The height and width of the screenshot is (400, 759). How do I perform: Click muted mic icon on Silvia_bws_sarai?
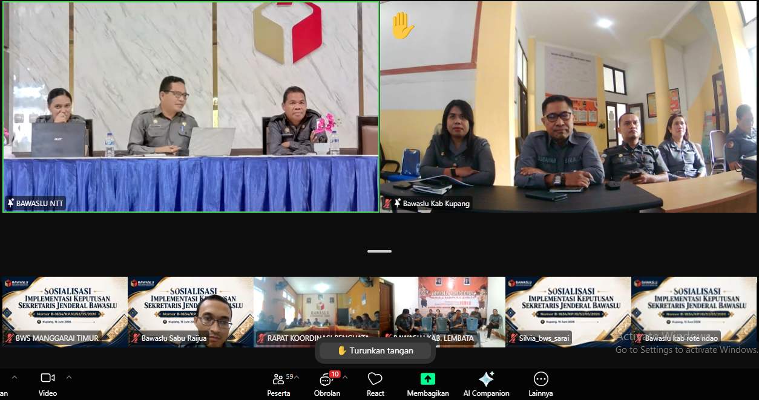[513, 338]
